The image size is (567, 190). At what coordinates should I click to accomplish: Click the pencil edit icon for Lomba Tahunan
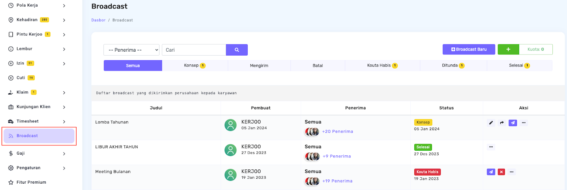(491, 123)
